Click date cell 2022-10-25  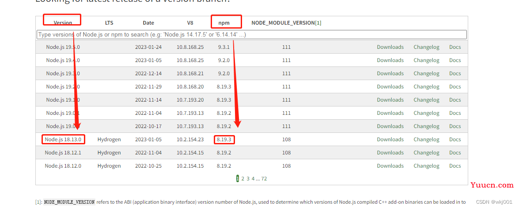[148, 166]
